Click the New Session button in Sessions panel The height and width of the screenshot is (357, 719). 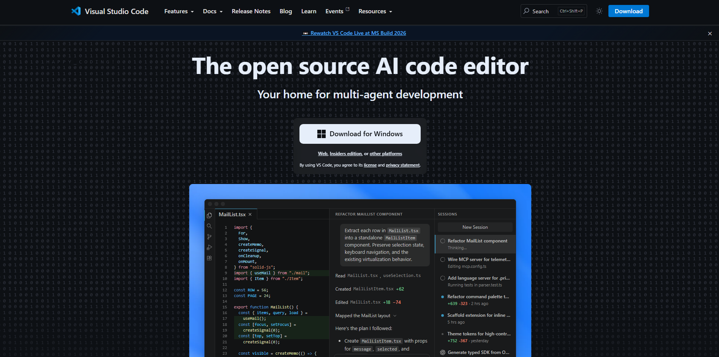[475, 227]
